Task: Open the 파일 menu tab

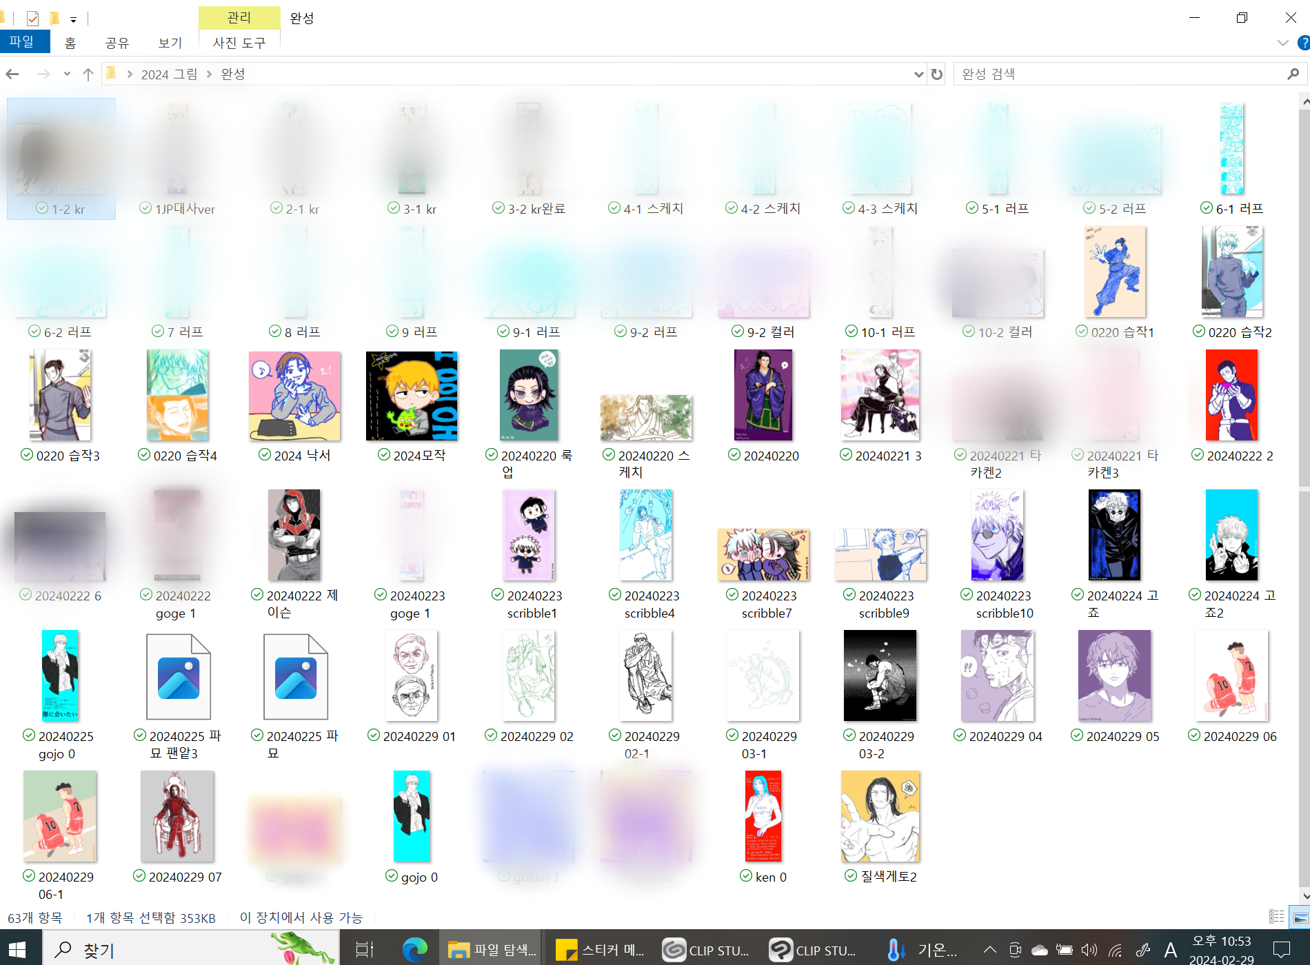Action: (x=25, y=41)
